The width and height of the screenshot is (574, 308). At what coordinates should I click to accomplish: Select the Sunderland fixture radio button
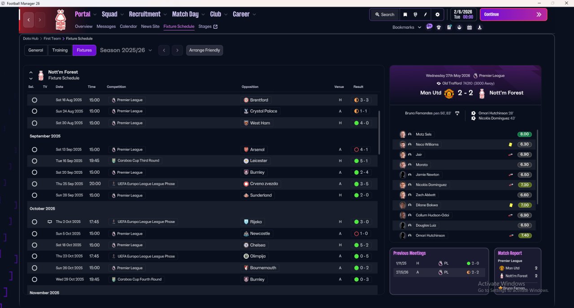[x=35, y=195]
